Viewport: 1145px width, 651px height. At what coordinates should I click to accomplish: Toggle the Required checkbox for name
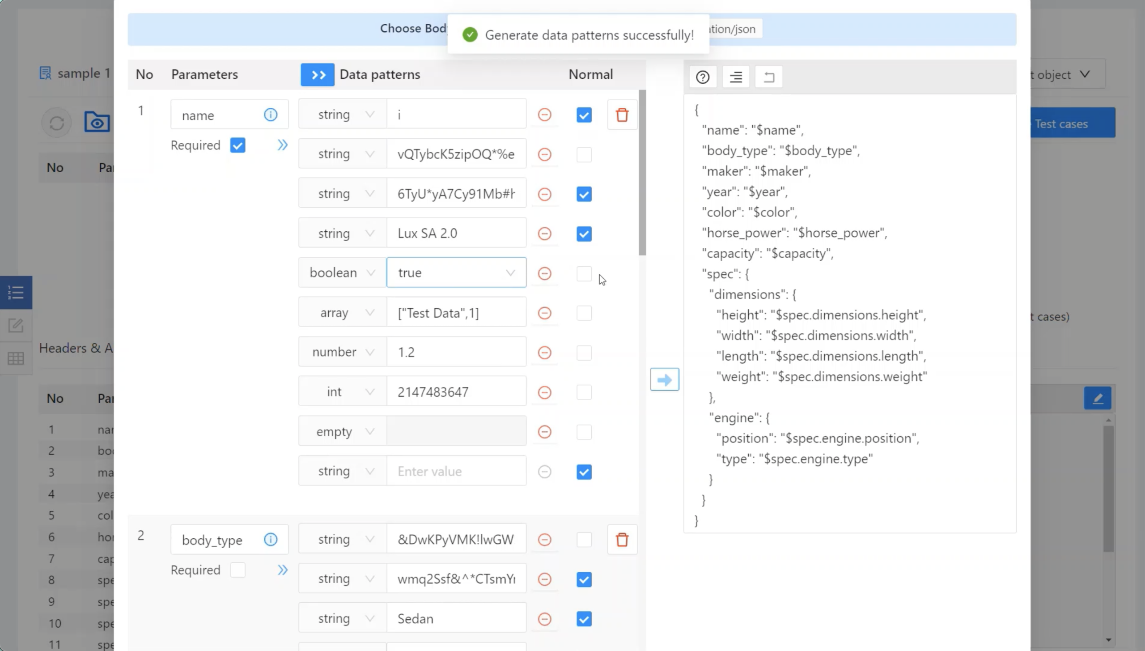(237, 145)
